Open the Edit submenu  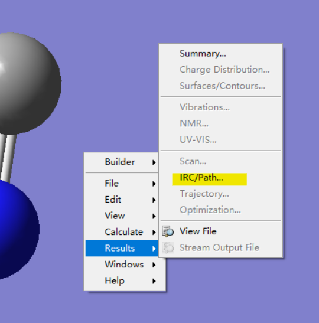pos(122,200)
